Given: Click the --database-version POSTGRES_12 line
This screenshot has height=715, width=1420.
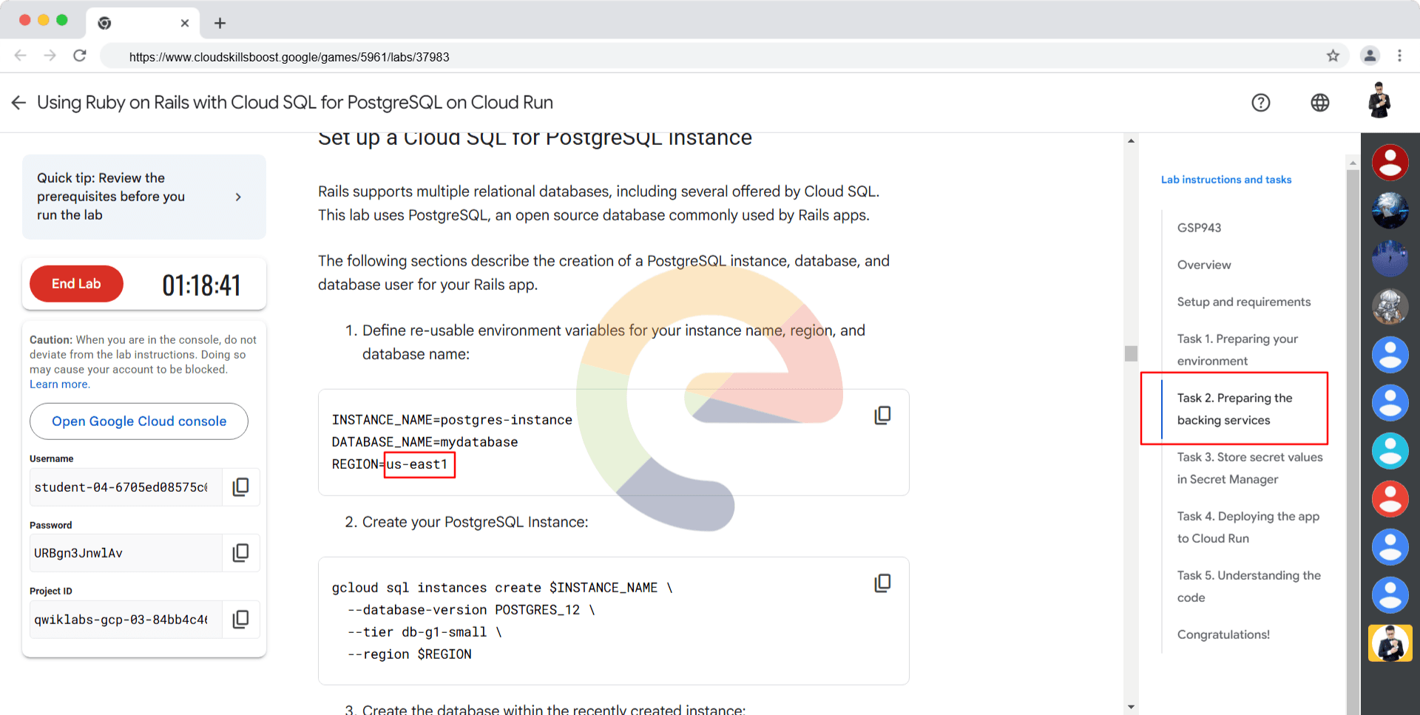Looking at the screenshot, I should [x=471, y=610].
